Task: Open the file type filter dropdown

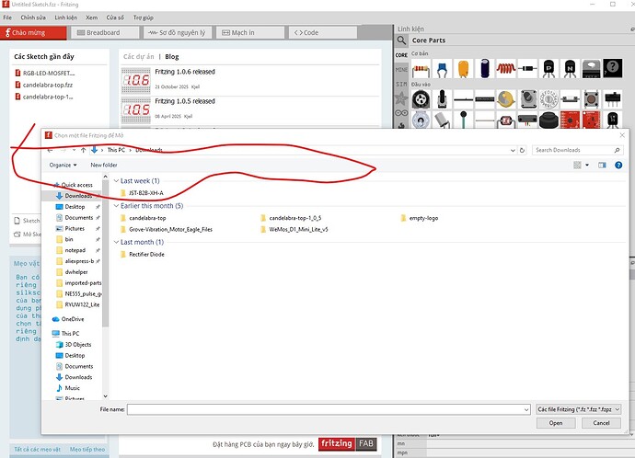Action: (x=578, y=407)
